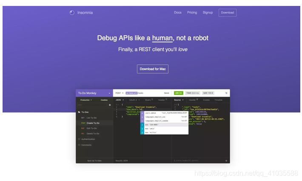This screenshot has width=302, height=181.
Task: Click the Download for Mac button
Action: [153, 69]
